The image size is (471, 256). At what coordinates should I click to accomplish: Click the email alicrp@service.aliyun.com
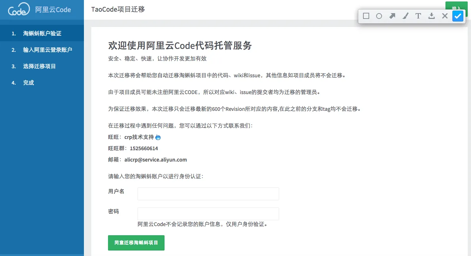155,160
